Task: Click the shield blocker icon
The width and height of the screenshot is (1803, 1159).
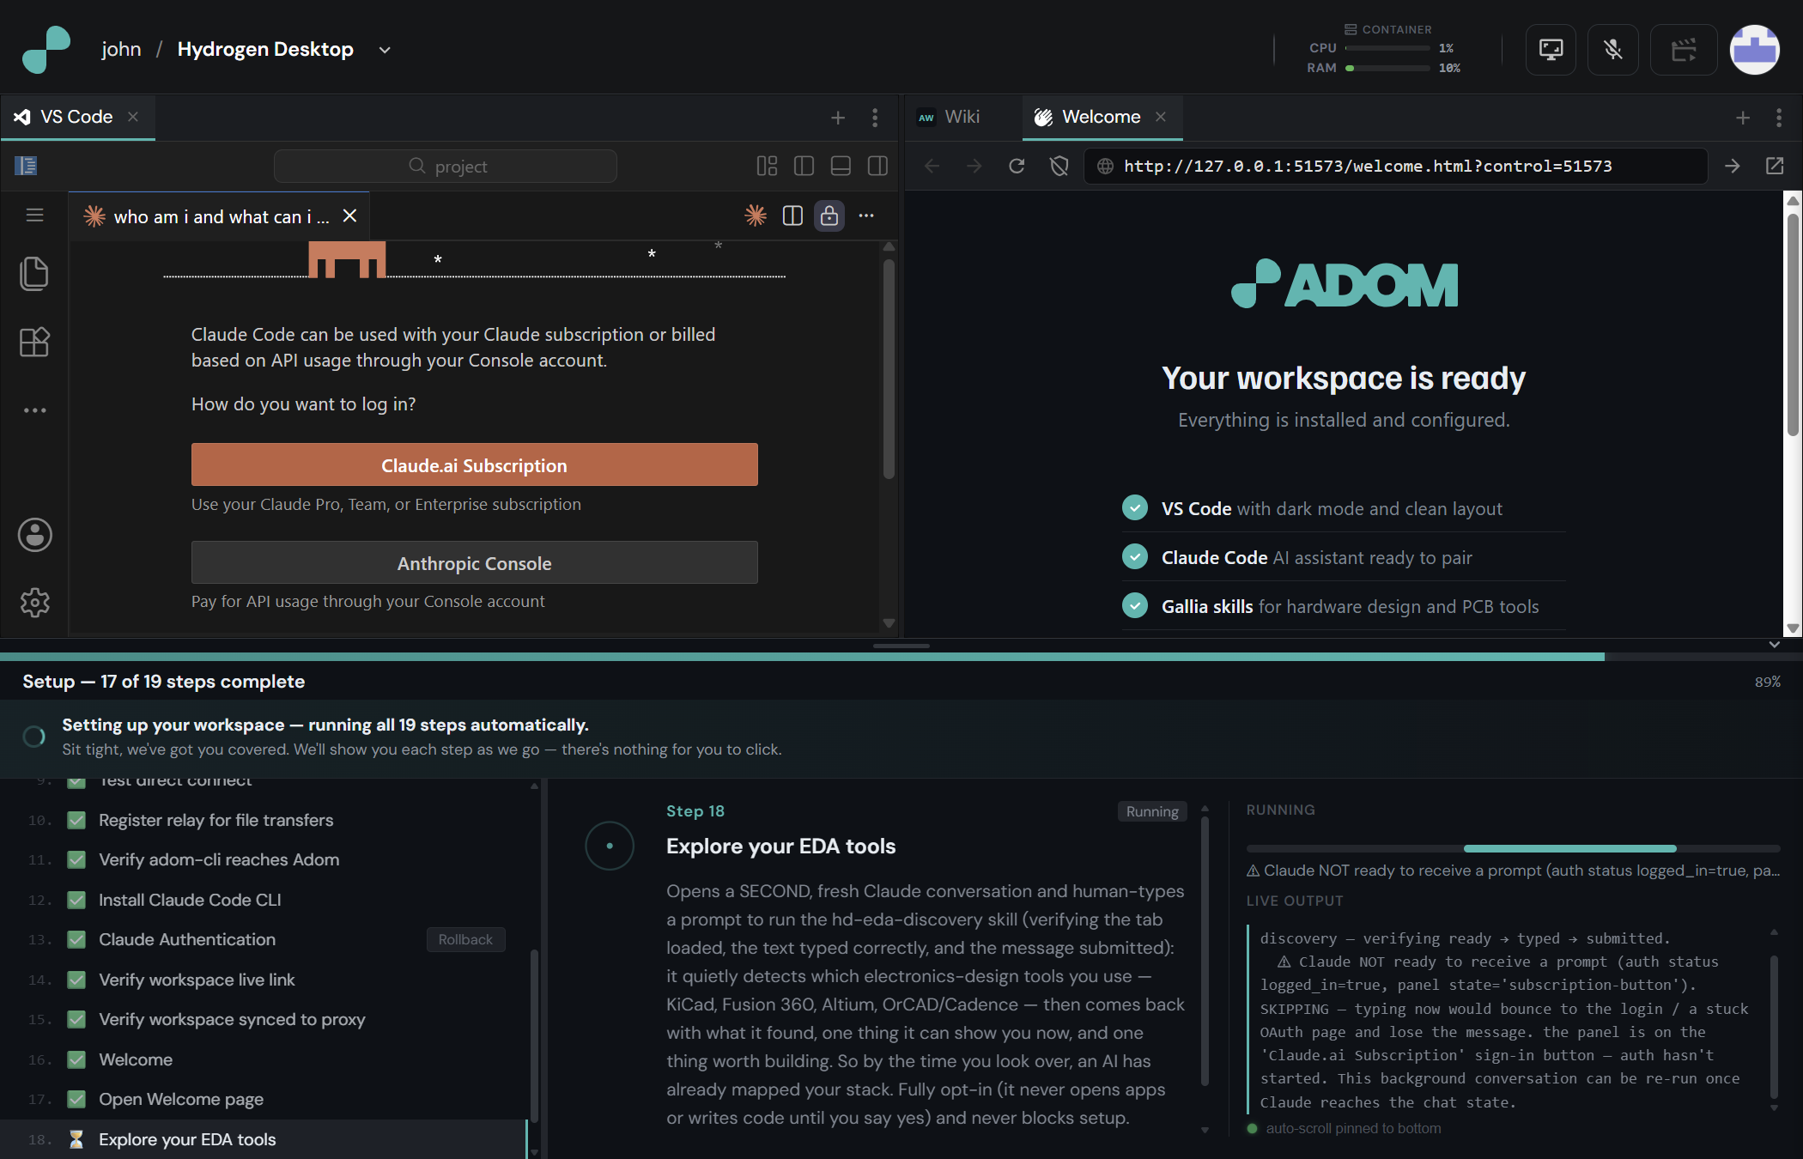Action: tap(1059, 166)
